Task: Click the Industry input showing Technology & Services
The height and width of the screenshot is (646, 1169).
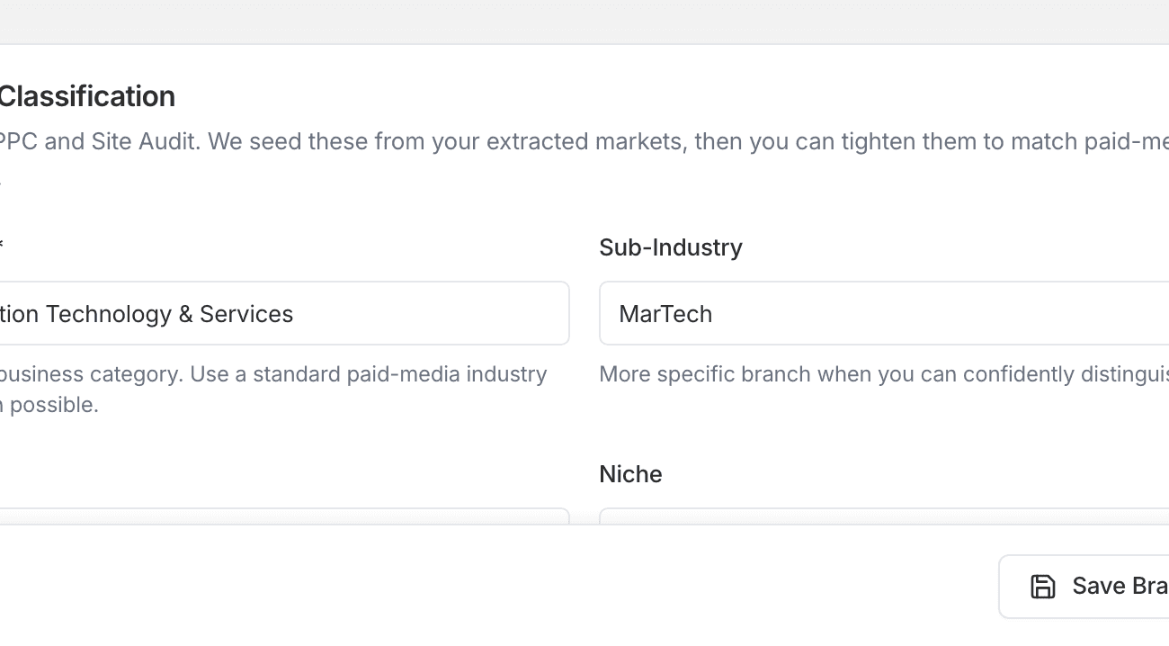Action: click(x=270, y=313)
